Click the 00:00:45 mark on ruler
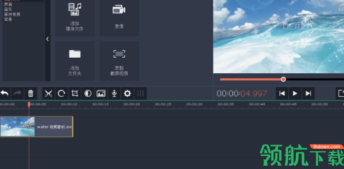Viewport: 344px width, 169px height. pyautogui.click(x=288, y=104)
